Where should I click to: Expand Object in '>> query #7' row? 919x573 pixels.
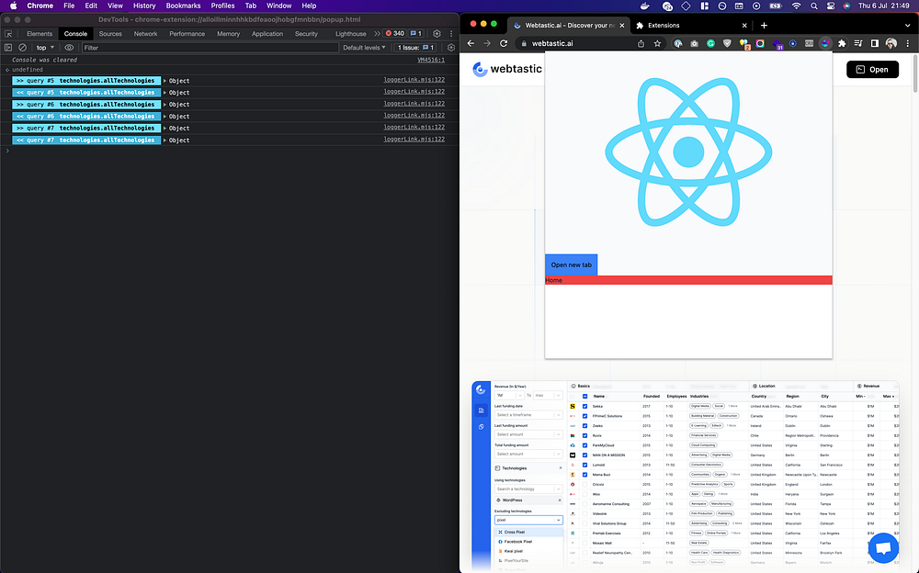(176, 128)
